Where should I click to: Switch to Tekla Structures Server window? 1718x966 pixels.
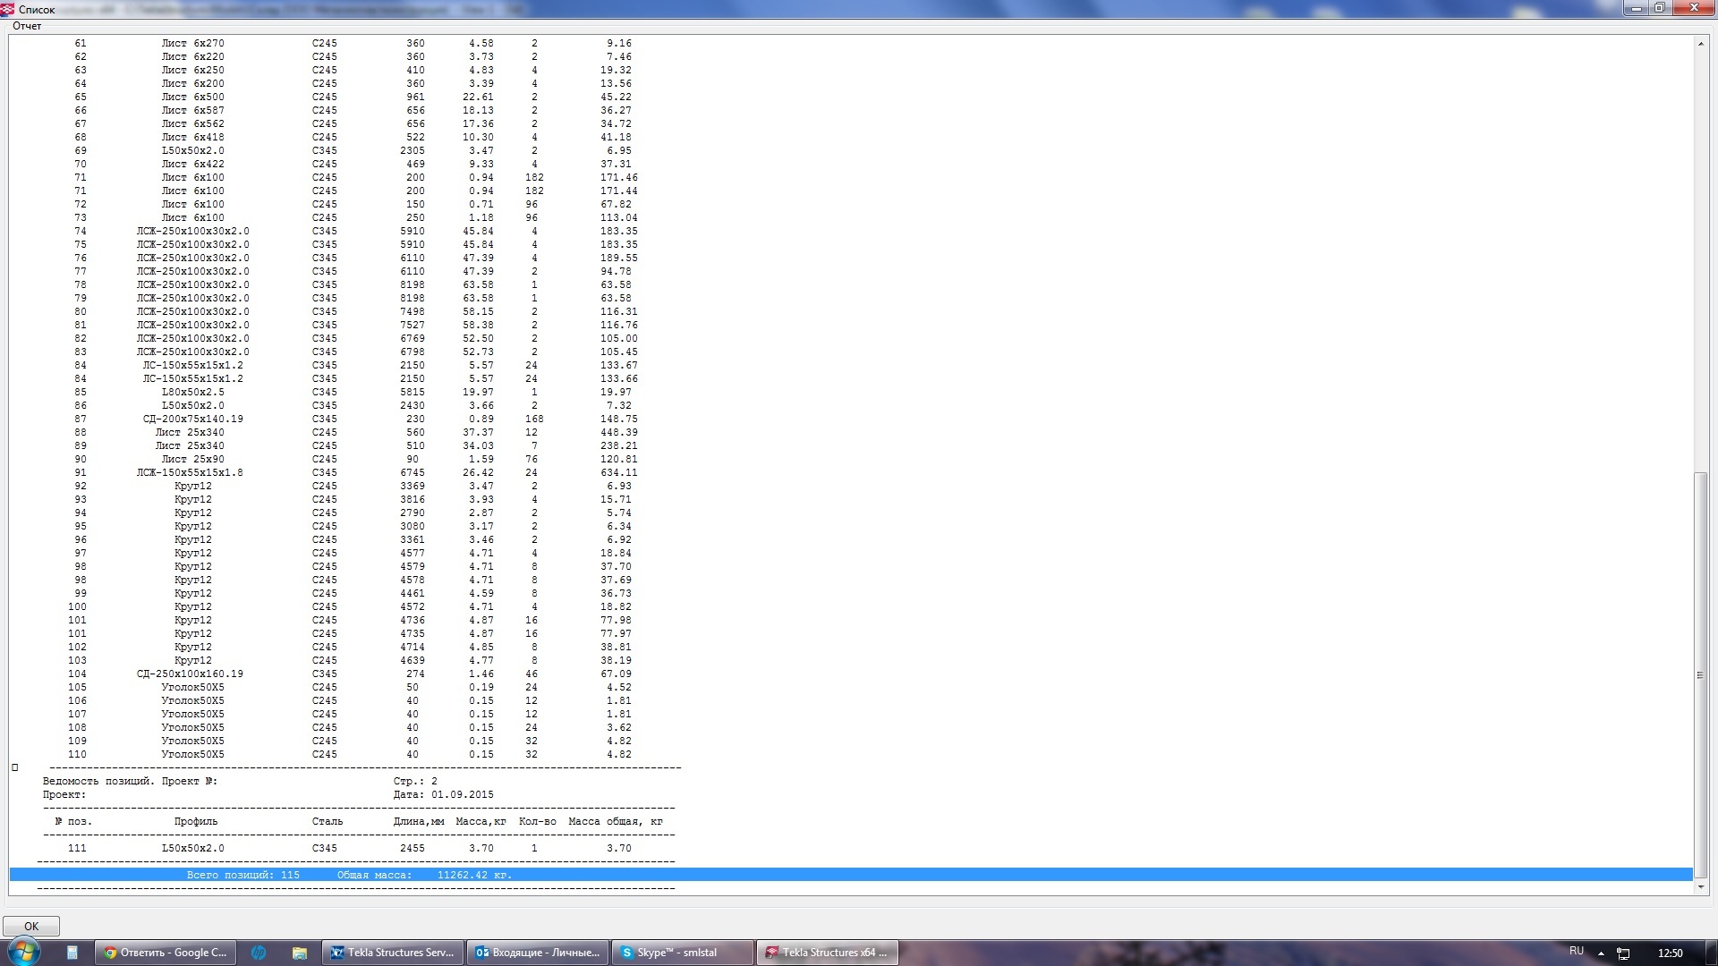[393, 953]
